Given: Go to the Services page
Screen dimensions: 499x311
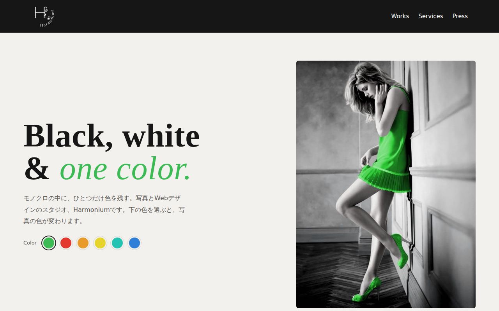Looking at the screenshot, I should tap(430, 16).
